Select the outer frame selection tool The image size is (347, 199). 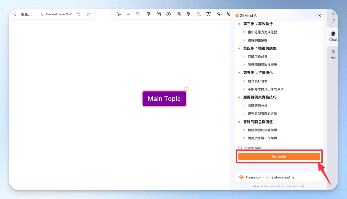click(x=179, y=14)
